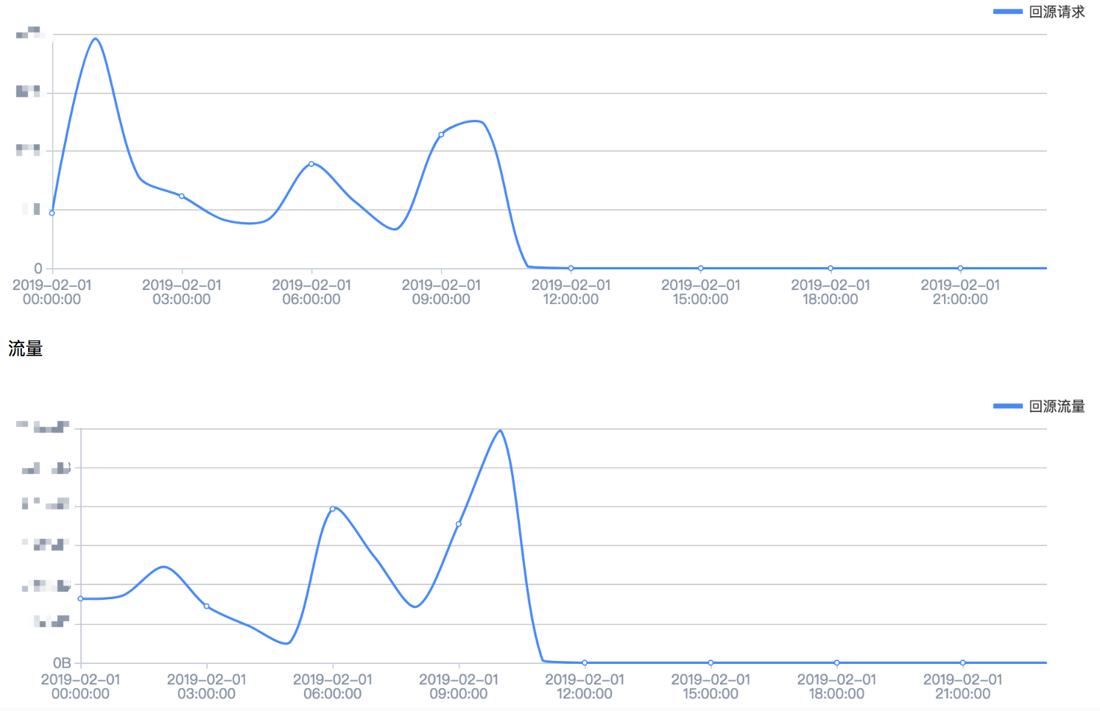Image resolution: width=1100 pixels, height=711 pixels.
Task: Pick the 09:00:00 point on 回源请求 line
Action: [x=441, y=135]
